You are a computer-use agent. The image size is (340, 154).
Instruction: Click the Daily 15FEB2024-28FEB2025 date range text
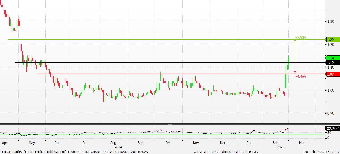click(126, 152)
